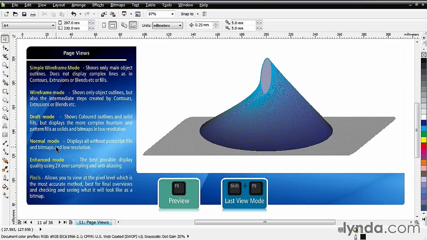Select the Dimension tool

(x=5, y=143)
